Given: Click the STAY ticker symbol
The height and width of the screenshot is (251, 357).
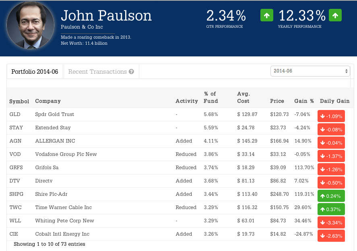Looking at the screenshot, I should pos(16,128).
